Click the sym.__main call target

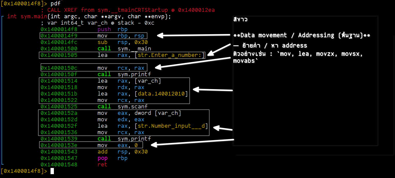(x=134, y=49)
